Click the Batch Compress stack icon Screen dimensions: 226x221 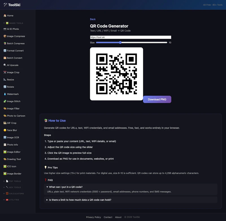[x=5, y=43]
